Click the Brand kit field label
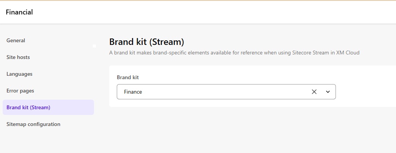The width and height of the screenshot is (396, 153). (x=128, y=77)
